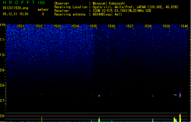This screenshot has width=191, height=122.
Task: Click the meteor echo spot just after 1535
Action: pyautogui.click(x=99, y=96)
